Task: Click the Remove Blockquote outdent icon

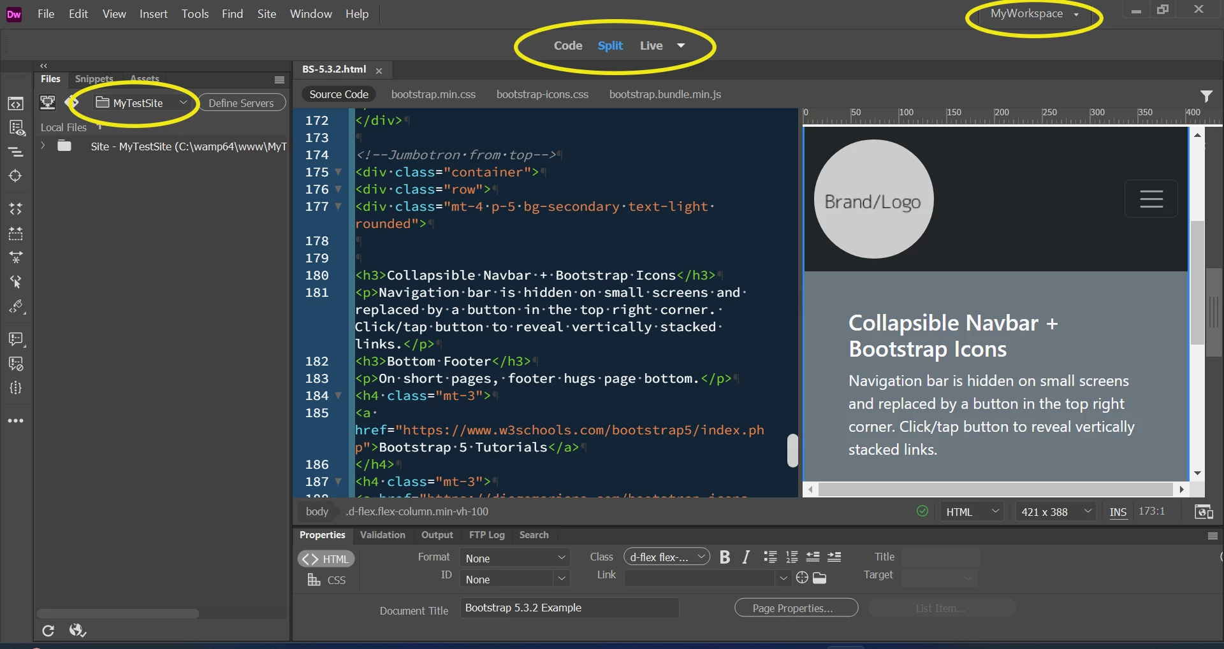Action: click(813, 557)
